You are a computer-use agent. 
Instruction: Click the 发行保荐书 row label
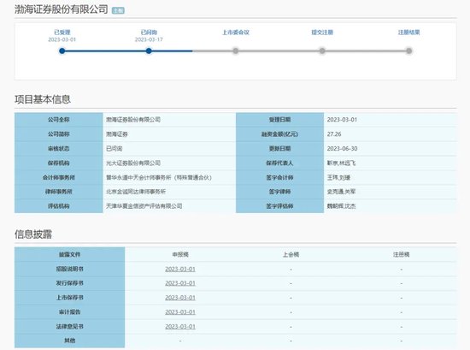click(69, 283)
